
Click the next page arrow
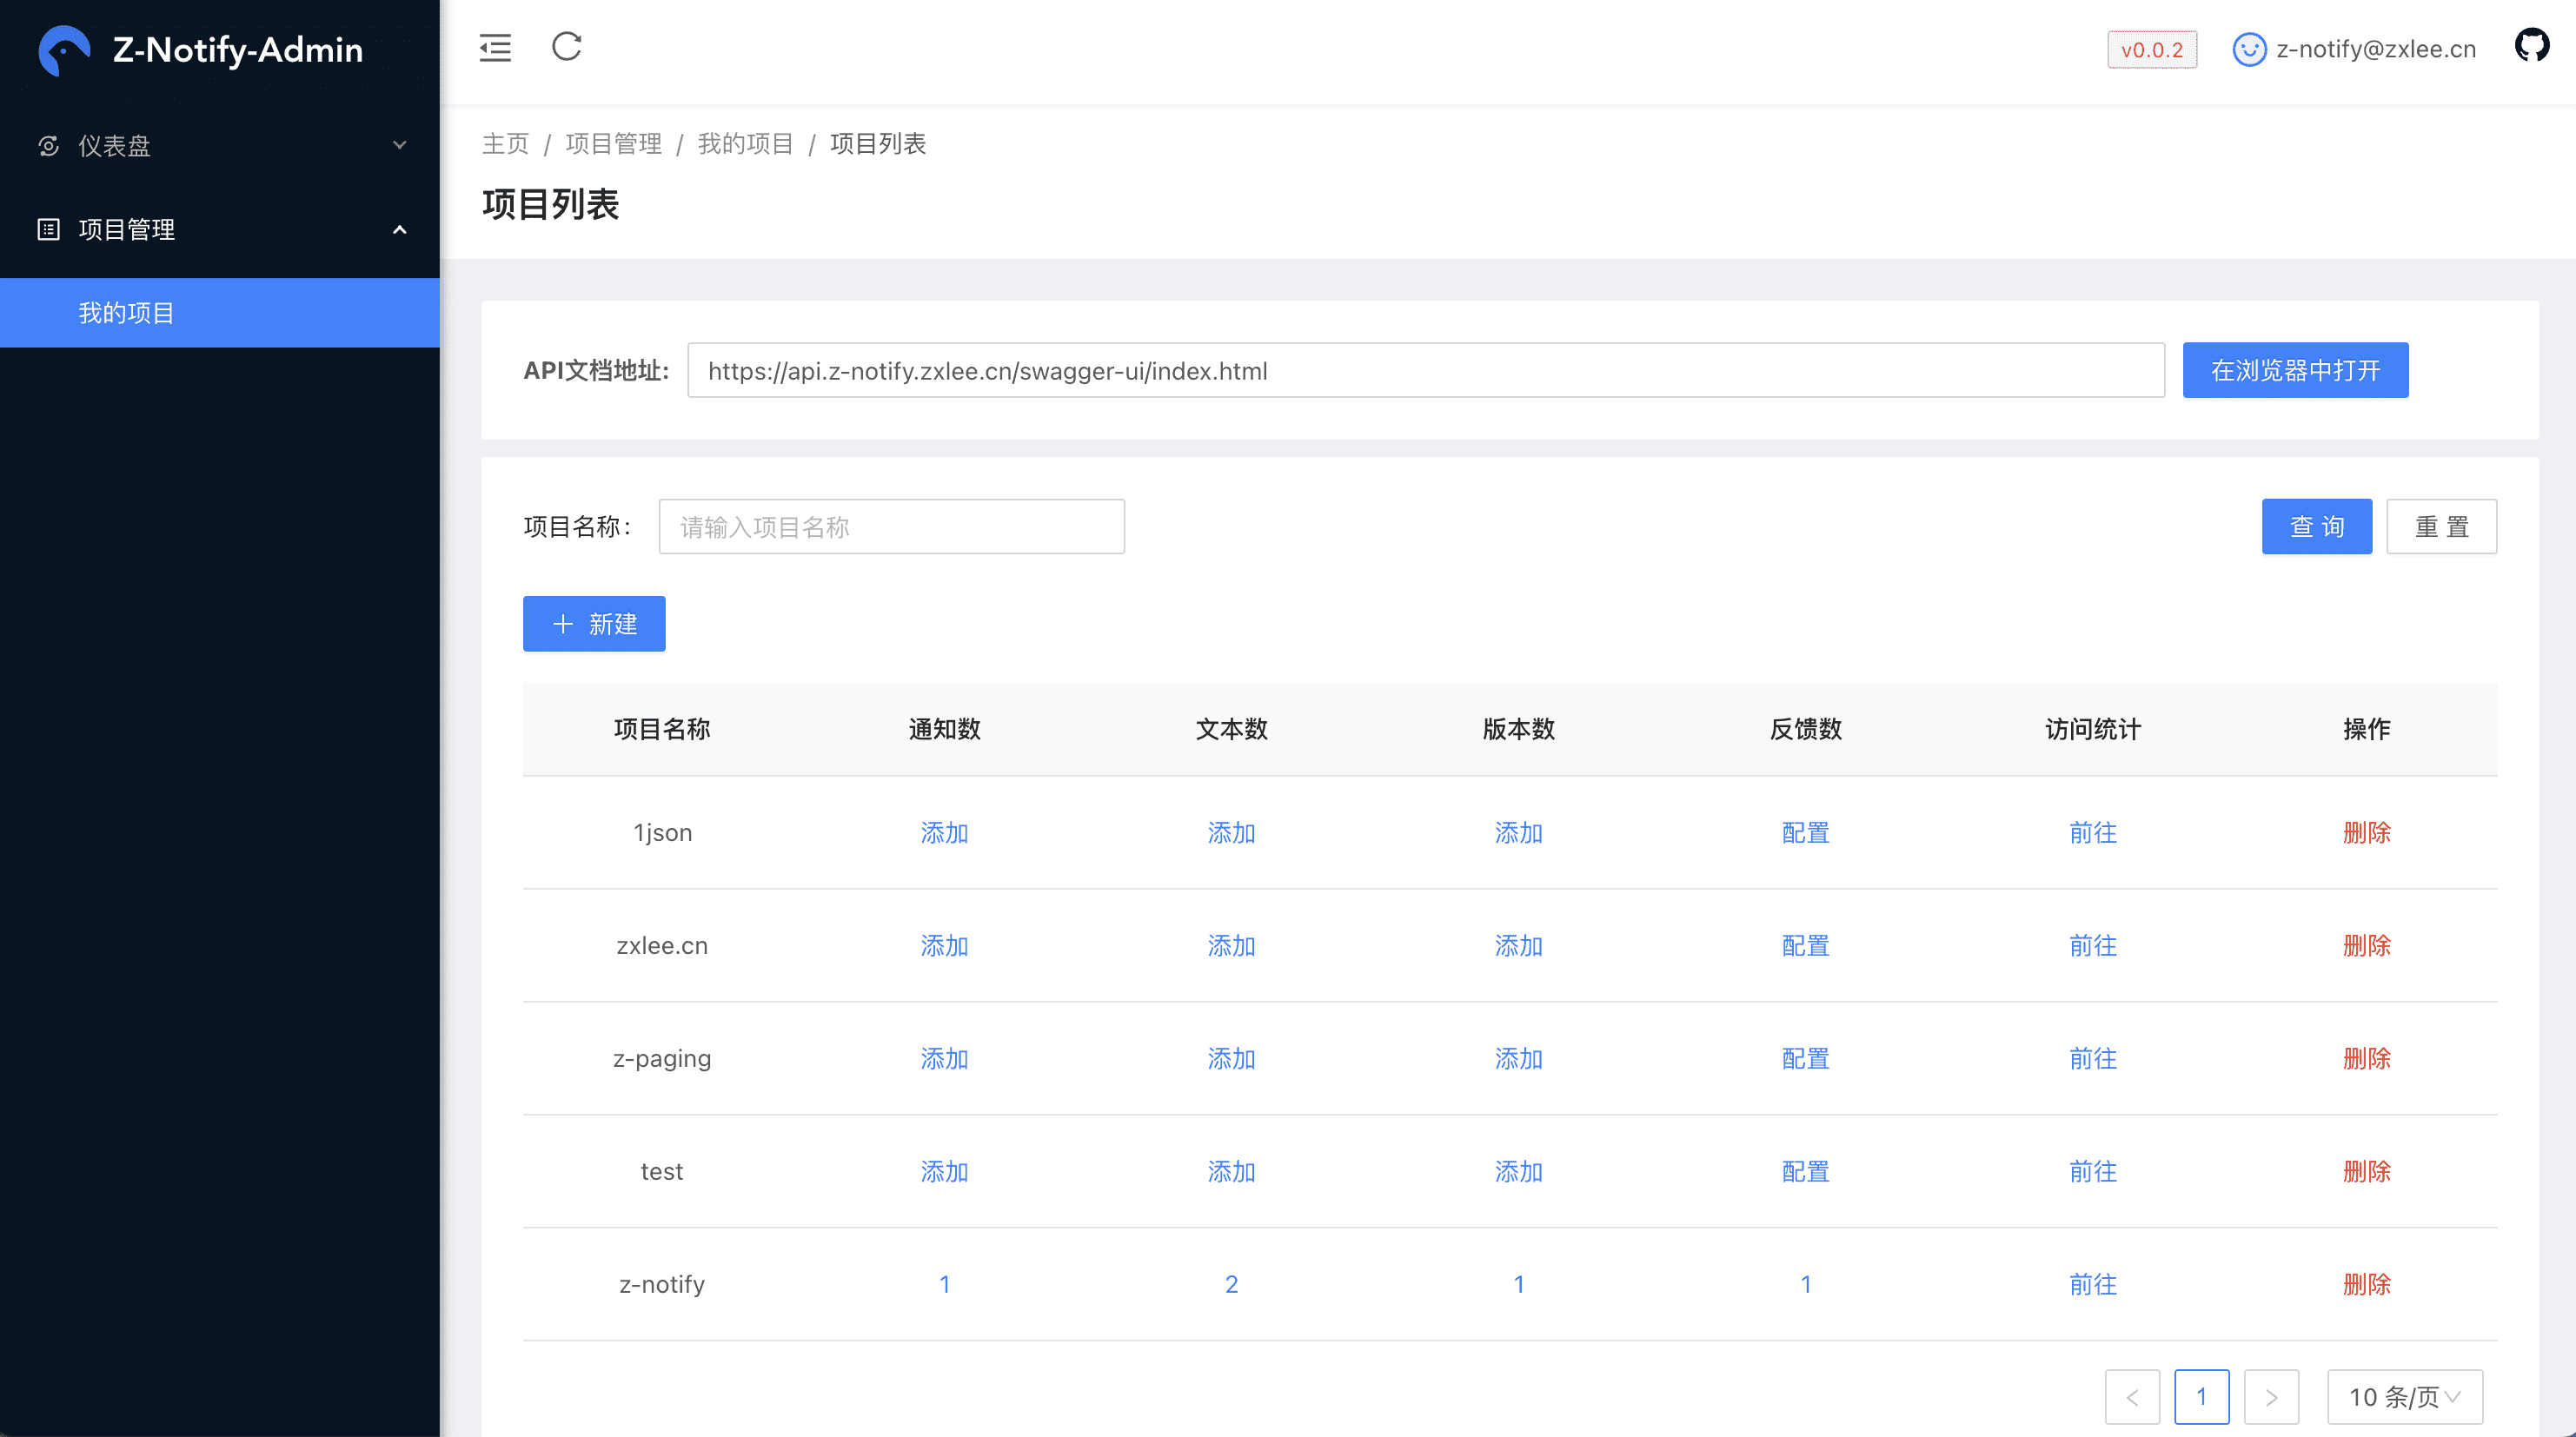pyautogui.click(x=2271, y=1396)
